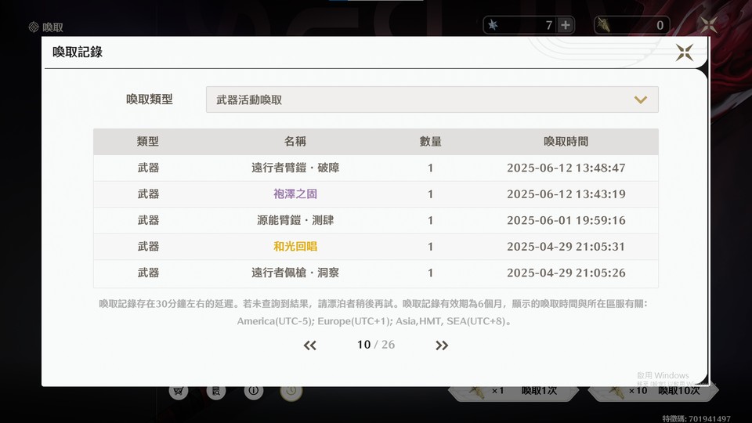Select the 源能臂鎧・測肆 entry
This screenshot has width=752, height=423.
tap(295, 220)
